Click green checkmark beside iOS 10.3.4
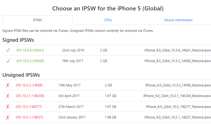211x125 pixels. tap(8, 50)
